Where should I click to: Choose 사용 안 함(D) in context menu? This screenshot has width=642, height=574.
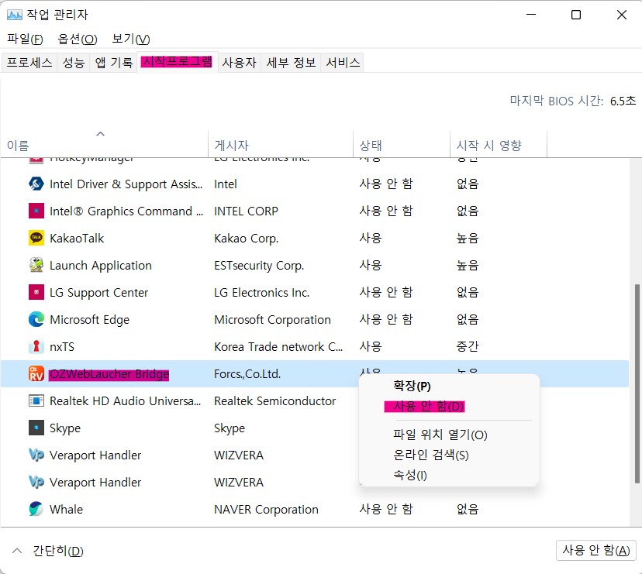(449, 406)
